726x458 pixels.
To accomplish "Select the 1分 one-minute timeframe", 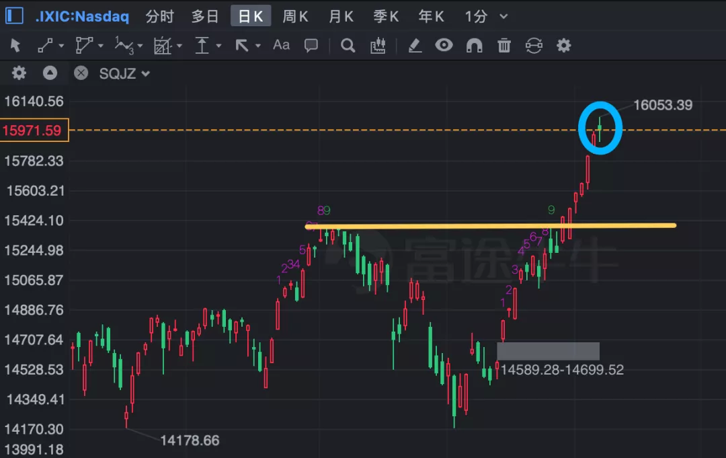I will 476,17.
